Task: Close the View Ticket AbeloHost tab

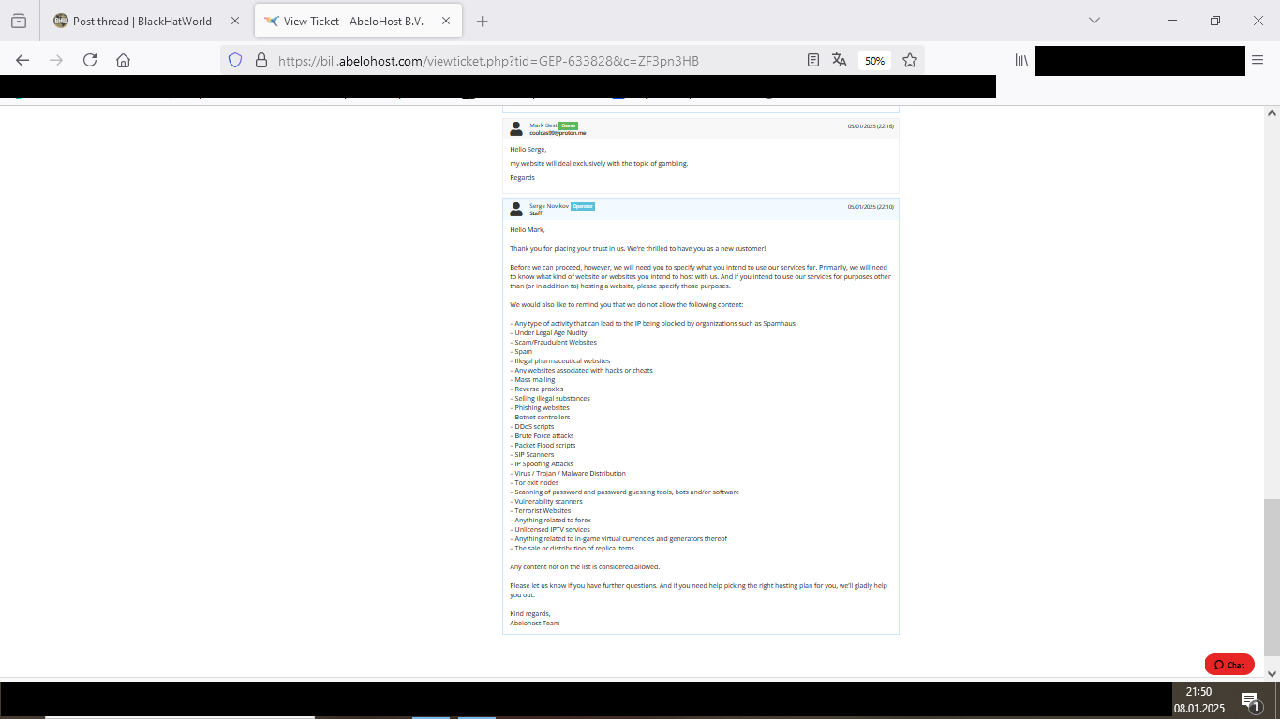Action: 445,21
